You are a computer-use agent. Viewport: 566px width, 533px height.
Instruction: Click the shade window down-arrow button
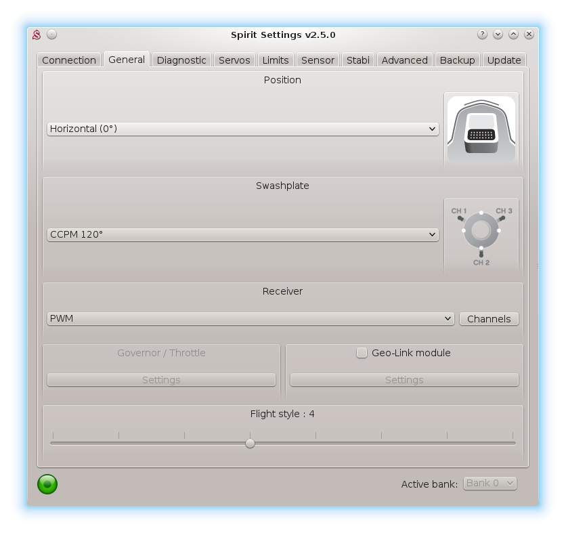coord(498,35)
